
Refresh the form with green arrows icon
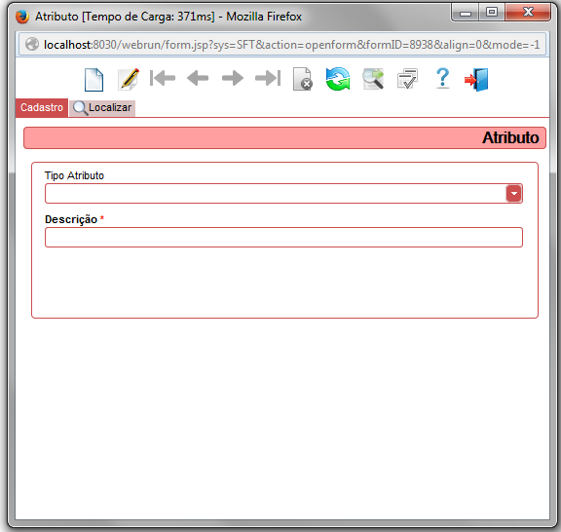[x=338, y=79]
